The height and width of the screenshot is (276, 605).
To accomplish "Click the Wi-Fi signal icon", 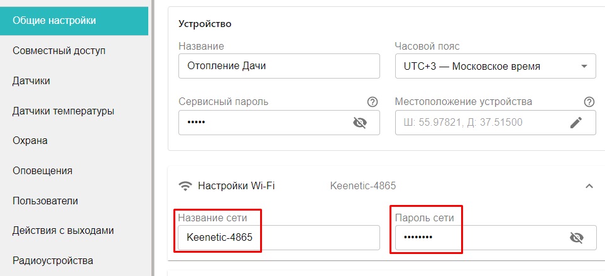I will click(x=185, y=186).
